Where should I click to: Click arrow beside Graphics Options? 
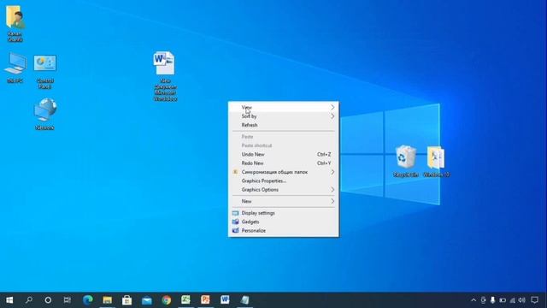(x=332, y=190)
